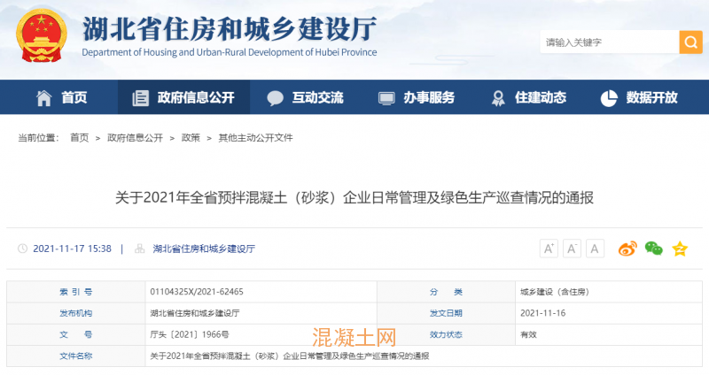Image resolution: width=709 pixels, height=375 pixels.
Task: Switch to 住建动态 navigation tab
Action: click(x=528, y=97)
